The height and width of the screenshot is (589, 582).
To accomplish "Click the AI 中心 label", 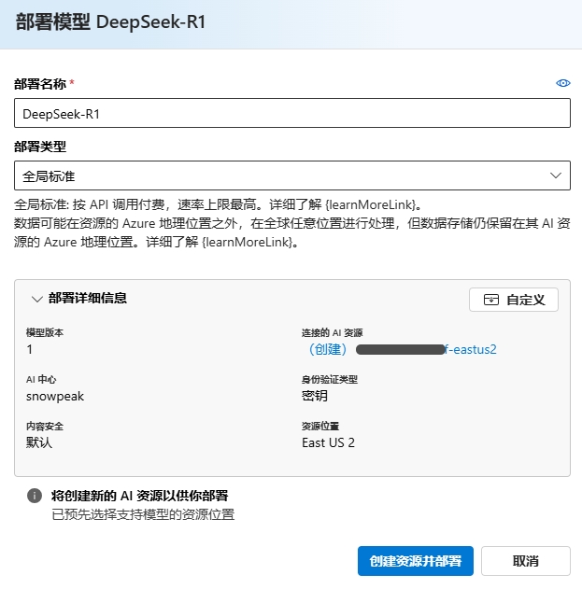I will [41, 379].
